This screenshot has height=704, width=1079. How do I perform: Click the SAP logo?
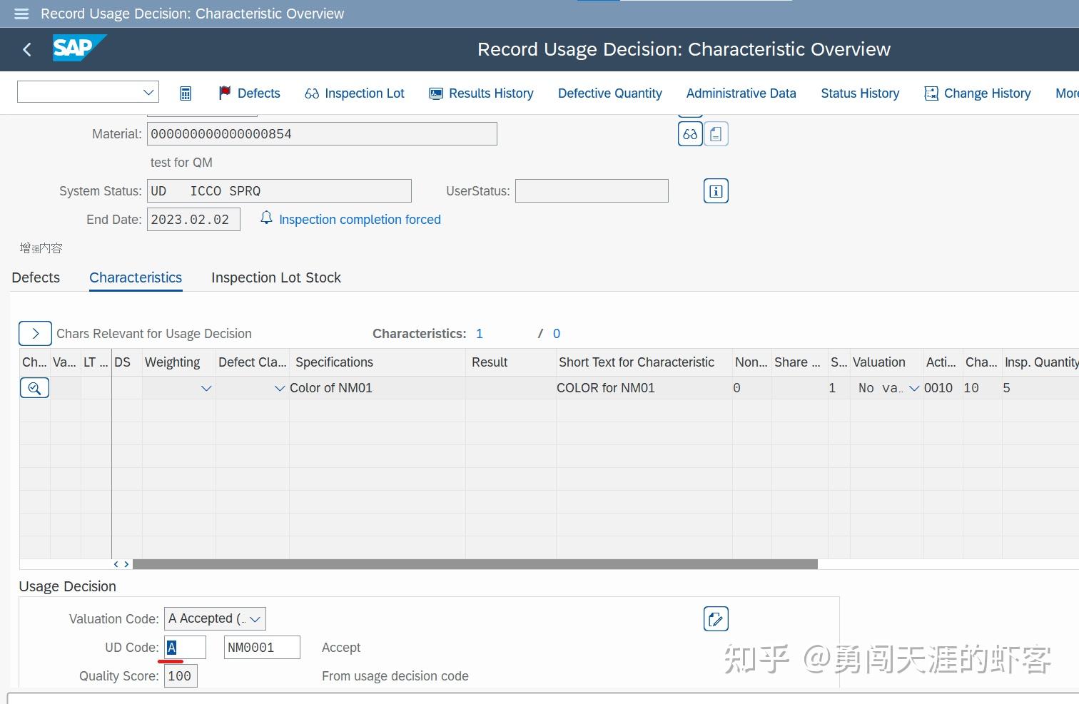(x=78, y=49)
